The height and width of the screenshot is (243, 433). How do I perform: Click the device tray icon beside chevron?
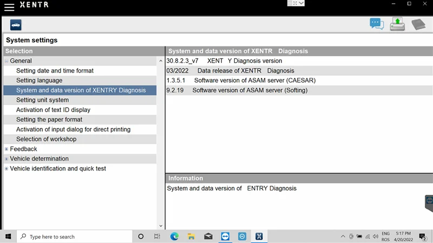pos(351,237)
